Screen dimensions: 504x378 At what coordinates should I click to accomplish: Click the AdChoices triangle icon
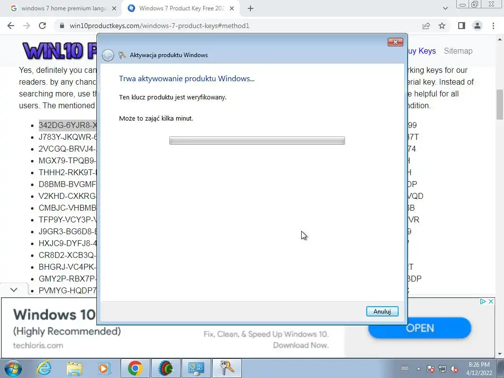pyautogui.click(x=483, y=302)
